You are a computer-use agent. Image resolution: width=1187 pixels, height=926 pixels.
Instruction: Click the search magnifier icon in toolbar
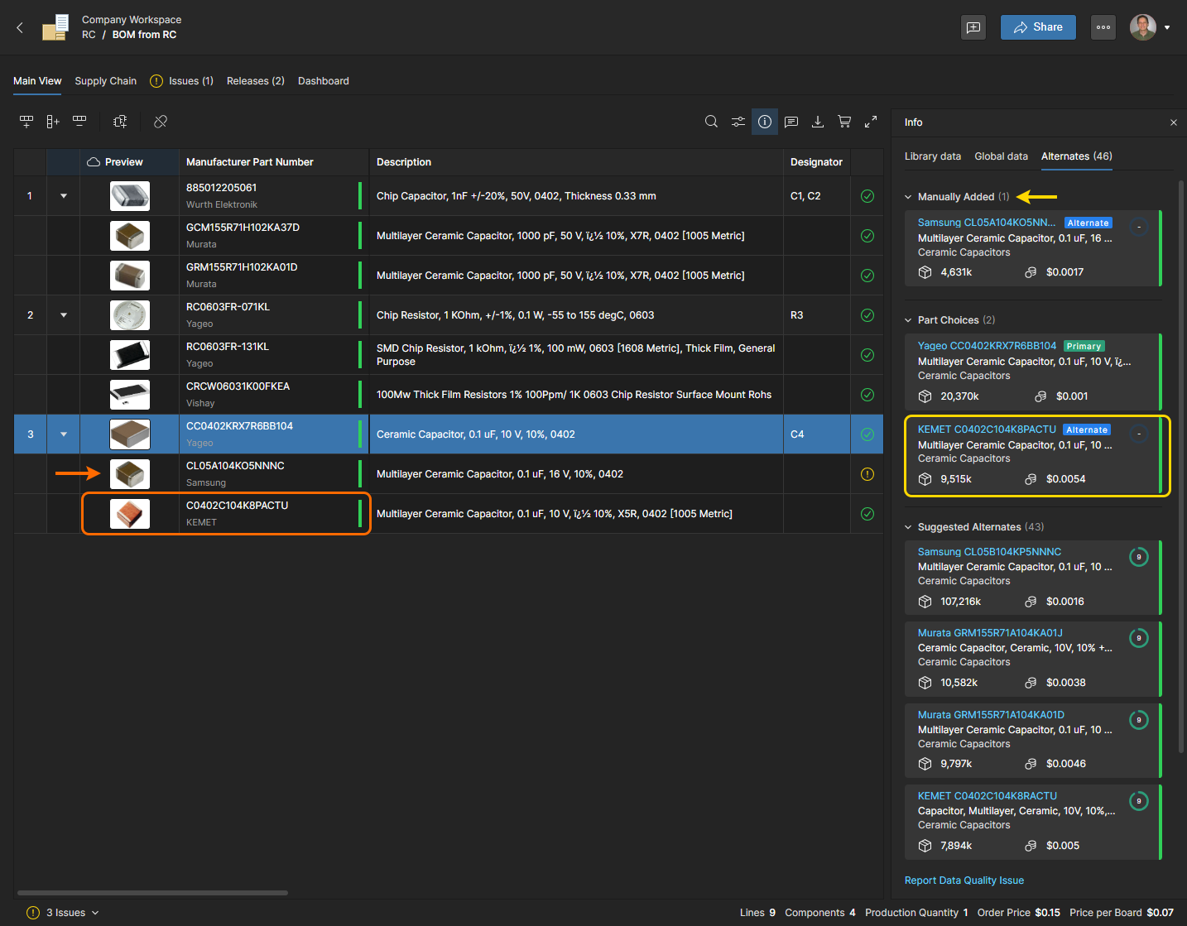pos(711,122)
